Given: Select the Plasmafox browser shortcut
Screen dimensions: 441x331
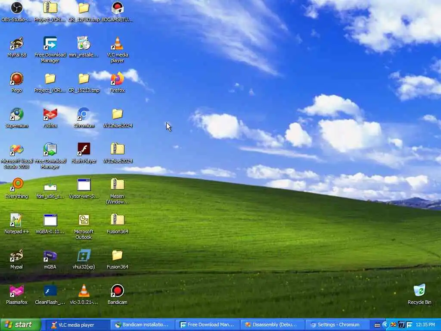Looking at the screenshot, I should coord(16,295).
